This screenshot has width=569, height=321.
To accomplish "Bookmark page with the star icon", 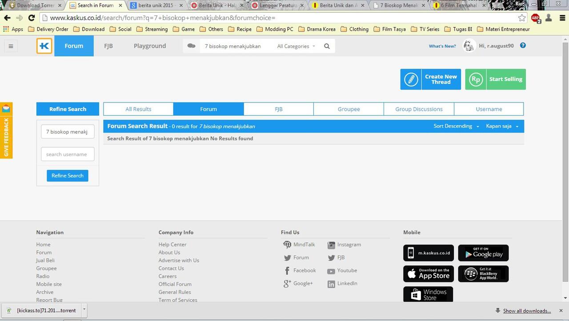I will 522,18.
